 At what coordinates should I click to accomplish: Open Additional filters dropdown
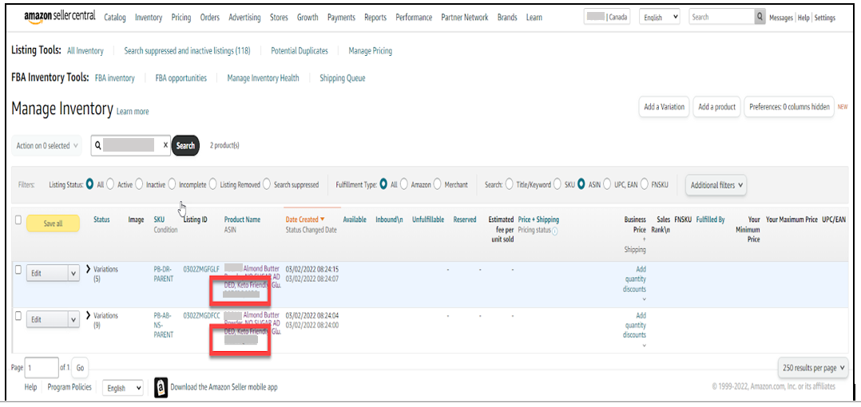pyautogui.click(x=717, y=185)
